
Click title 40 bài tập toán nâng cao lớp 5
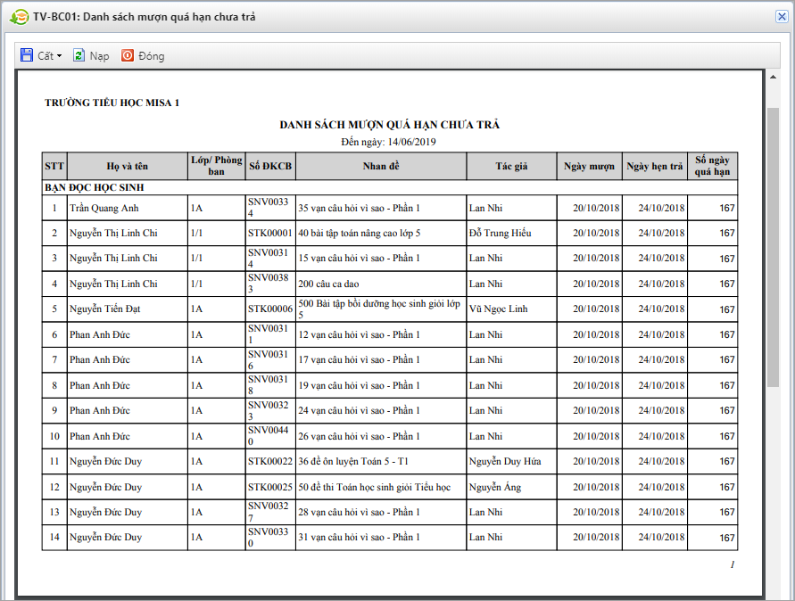tap(359, 233)
